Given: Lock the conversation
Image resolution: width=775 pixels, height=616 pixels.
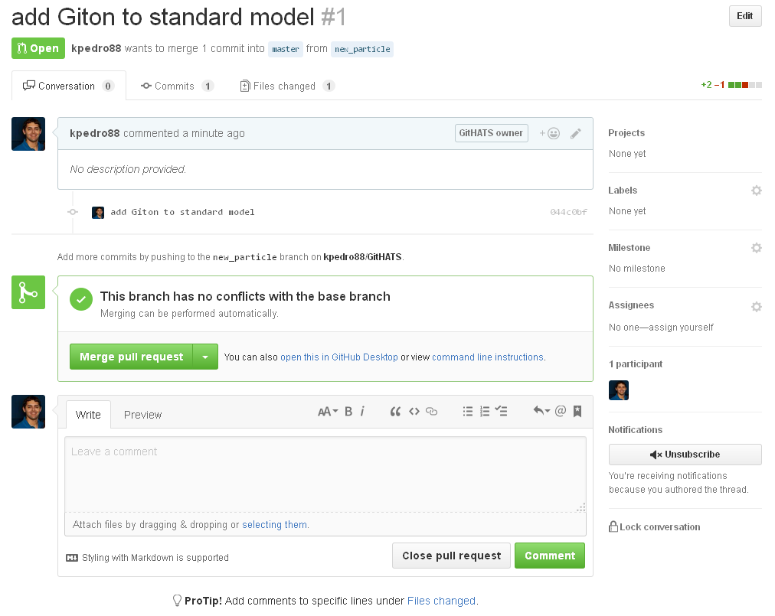Looking at the screenshot, I should pos(655,526).
